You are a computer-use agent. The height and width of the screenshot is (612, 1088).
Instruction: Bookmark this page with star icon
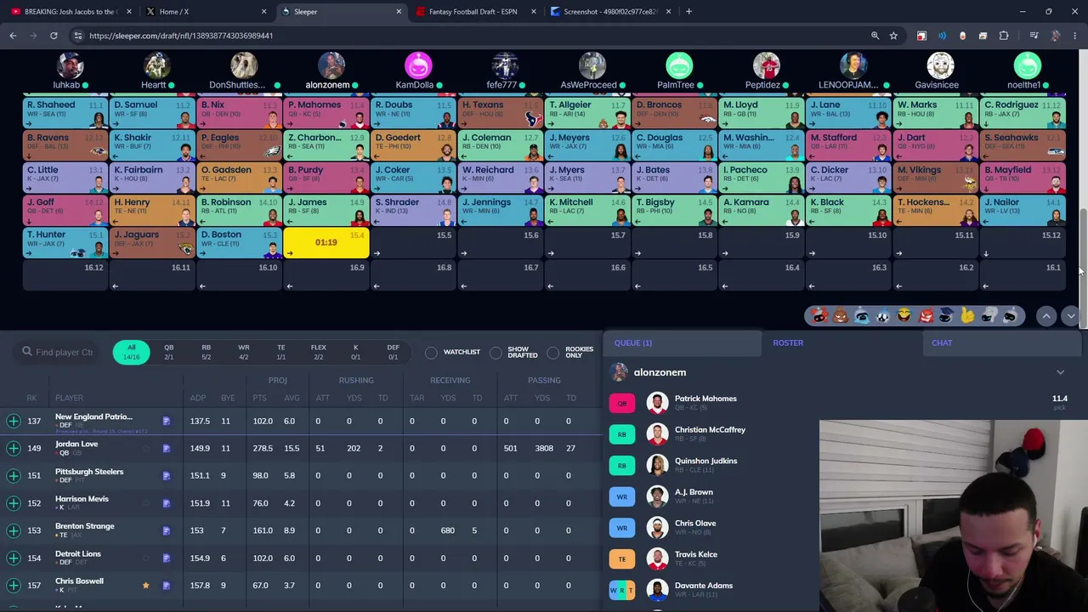(893, 36)
